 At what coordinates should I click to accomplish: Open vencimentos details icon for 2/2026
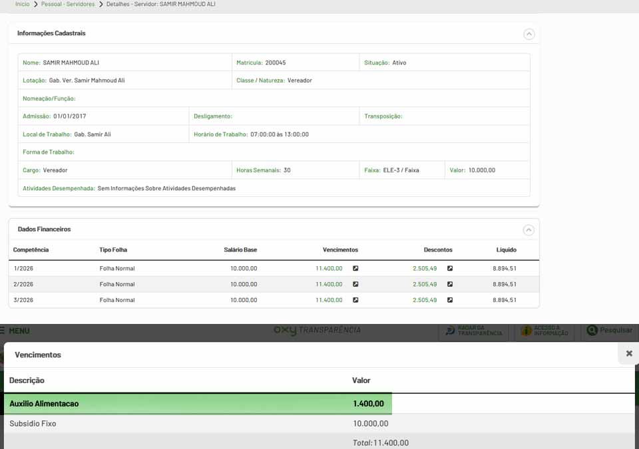coord(355,284)
